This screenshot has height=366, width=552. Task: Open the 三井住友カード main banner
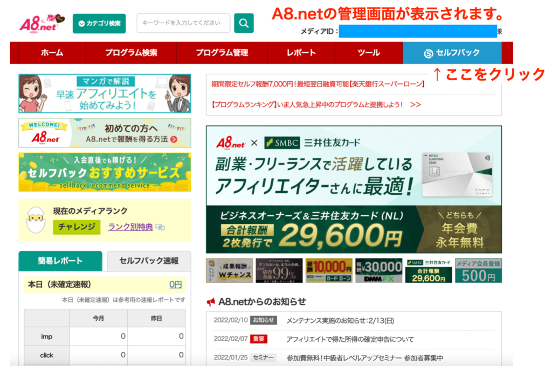point(354,189)
